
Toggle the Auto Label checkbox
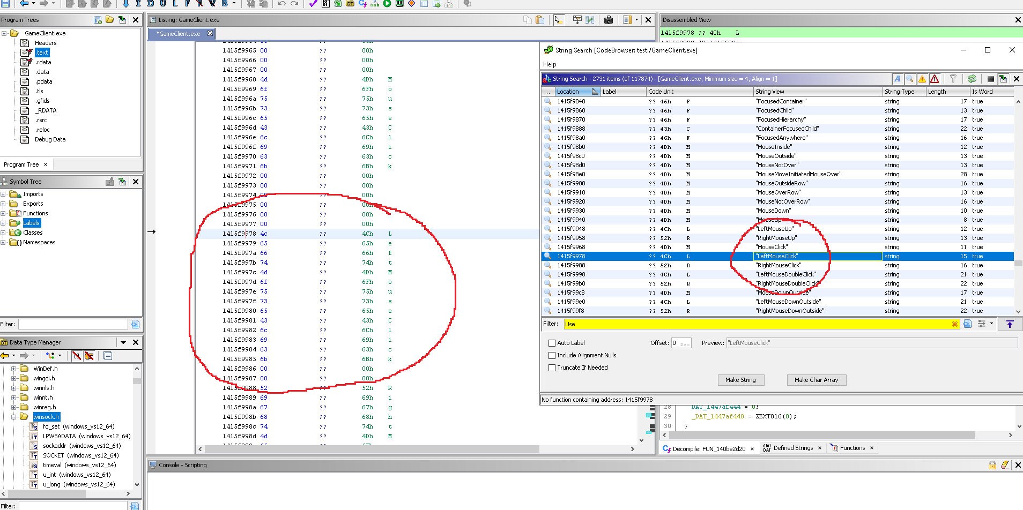pyautogui.click(x=552, y=343)
